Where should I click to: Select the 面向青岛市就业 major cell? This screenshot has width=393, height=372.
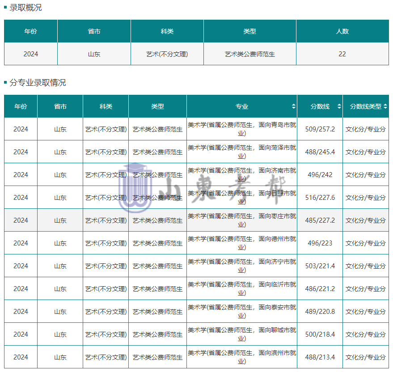pyautogui.click(x=241, y=129)
